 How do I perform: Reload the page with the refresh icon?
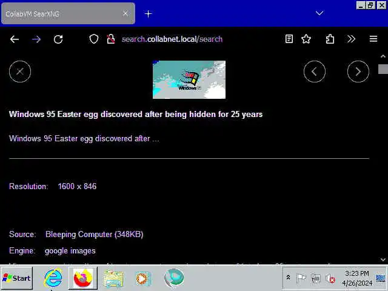click(58, 39)
